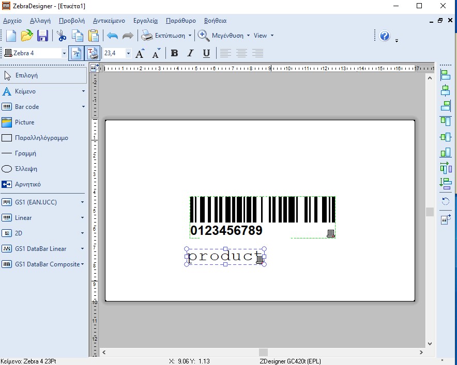Click the vertical scrollbar thumb
The height and width of the screenshot is (365, 457).
pos(430,212)
